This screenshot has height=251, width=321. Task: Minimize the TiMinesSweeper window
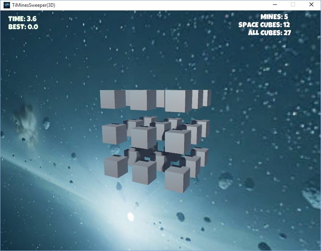pos(275,4)
